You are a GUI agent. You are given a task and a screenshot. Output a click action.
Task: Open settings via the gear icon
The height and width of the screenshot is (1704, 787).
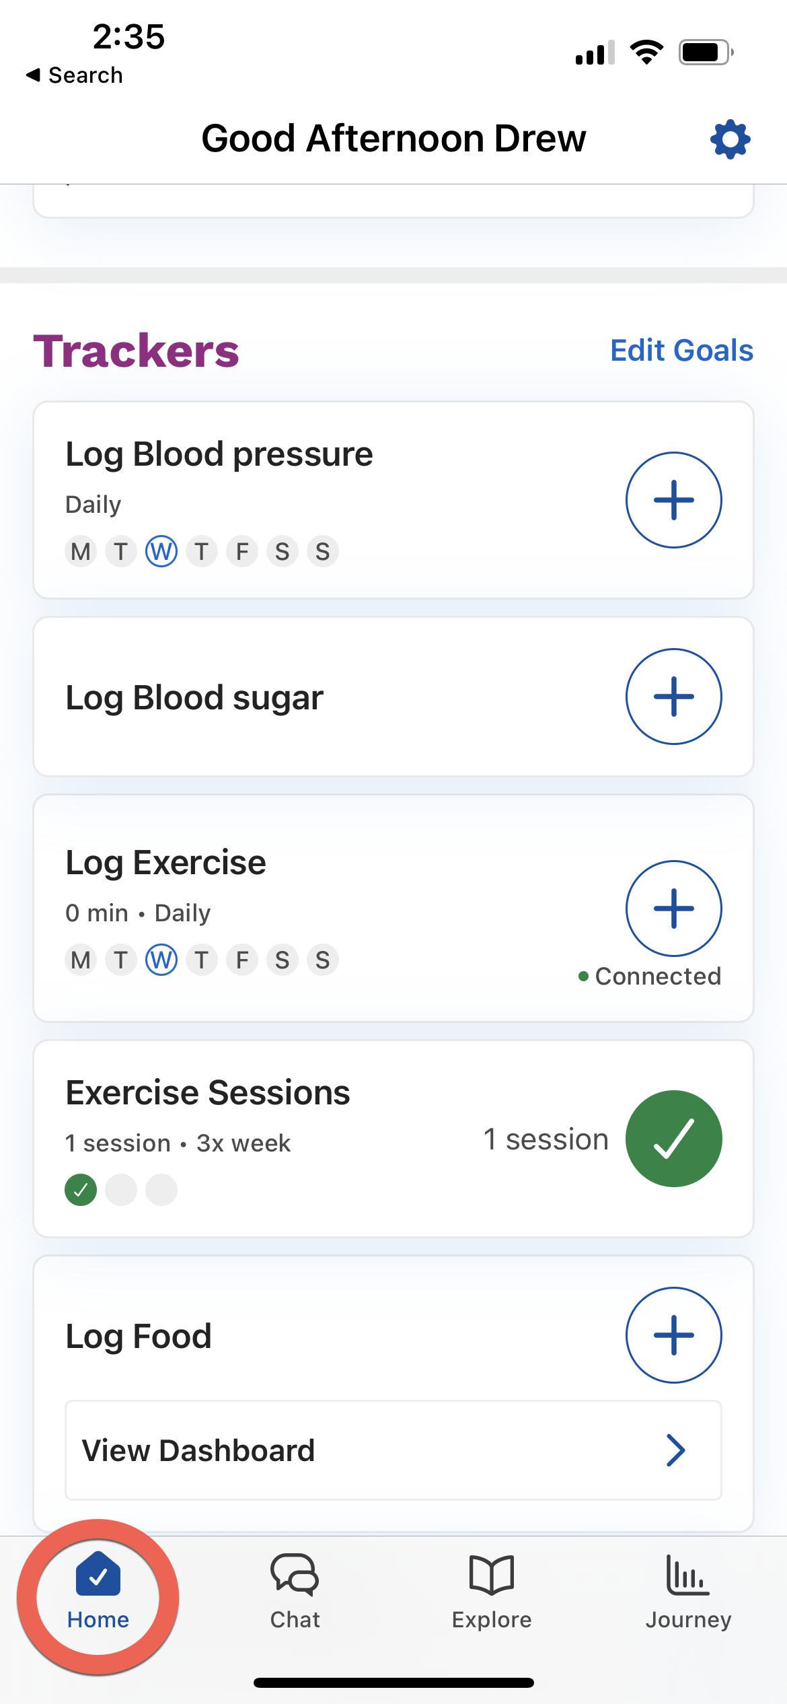tap(730, 139)
